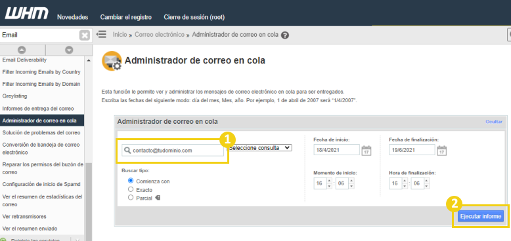511x241 pixels.
Task: Go to Correo electrónico breadcrumb
Action: [x=160, y=35]
